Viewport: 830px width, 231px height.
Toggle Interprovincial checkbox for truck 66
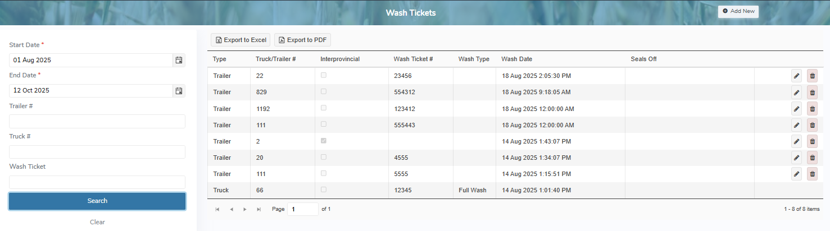point(324,190)
